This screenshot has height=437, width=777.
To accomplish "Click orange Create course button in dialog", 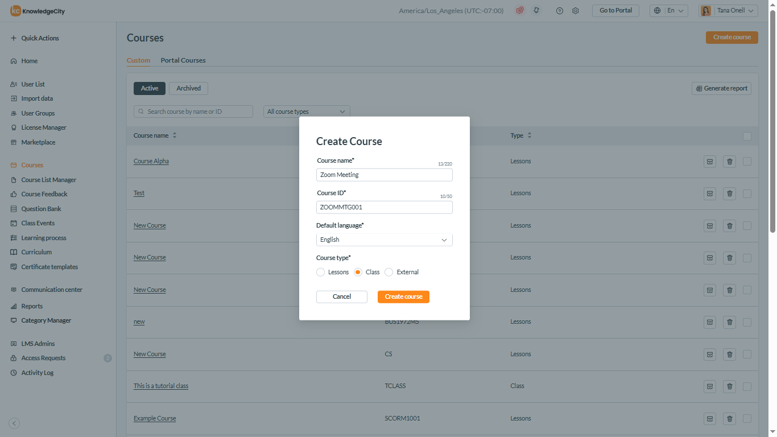I will 403,297.
